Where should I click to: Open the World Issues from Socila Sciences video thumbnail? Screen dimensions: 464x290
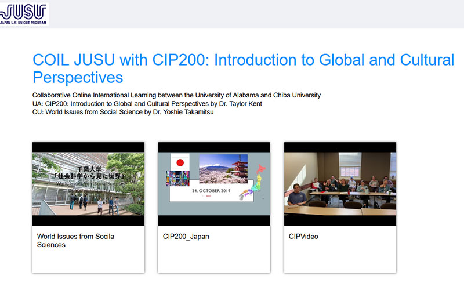pos(89,184)
